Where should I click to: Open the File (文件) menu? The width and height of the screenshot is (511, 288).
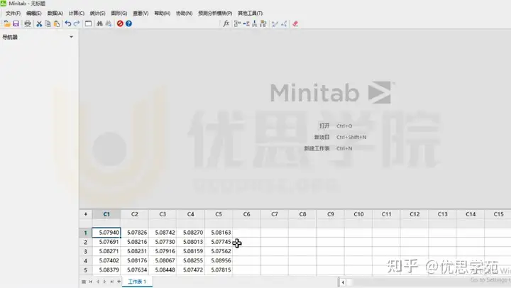[13, 13]
